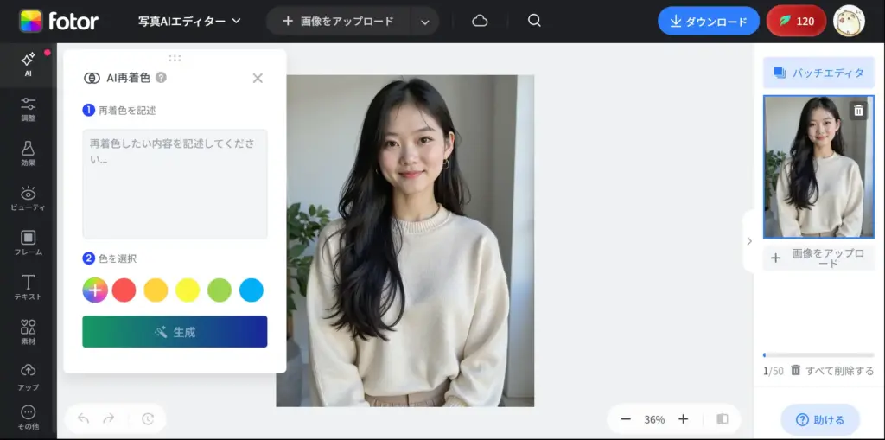This screenshot has width=885, height=440.
Task: Open the テキスト text sidebar tool
Action: click(28, 288)
